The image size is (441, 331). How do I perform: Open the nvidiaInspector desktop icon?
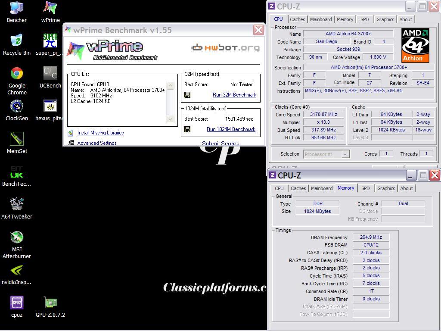(x=16, y=275)
